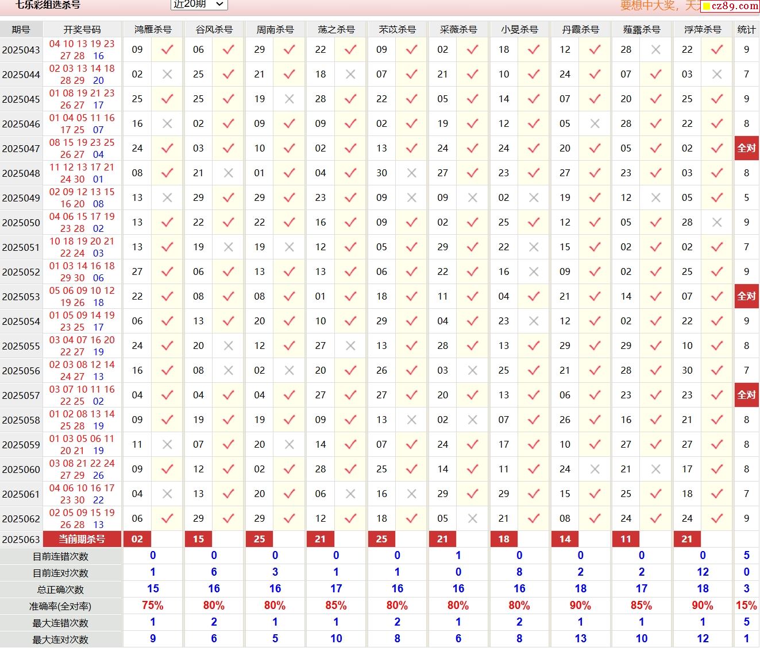
Task: Click the X mark for 荡之杀号 in row 2025044
Action: pyautogui.click(x=350, y=75)
